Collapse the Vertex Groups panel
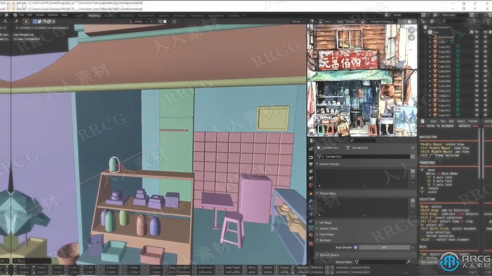Image resolution: width=492 pixels, height=276 pixels. pyautogui.click(x=329, y=164)
